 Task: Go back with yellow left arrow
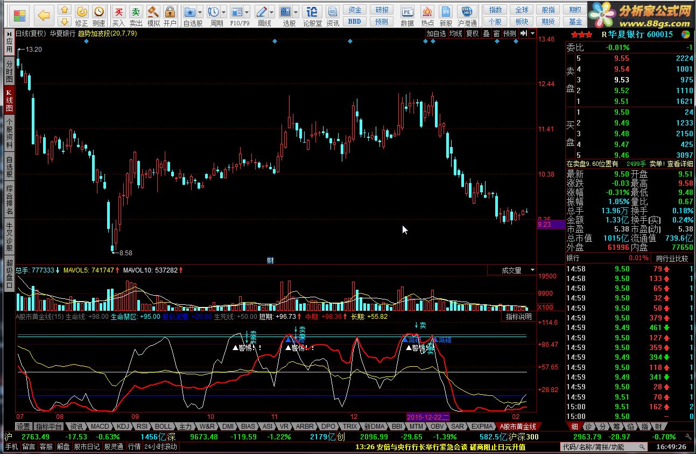tap(44, 16)
